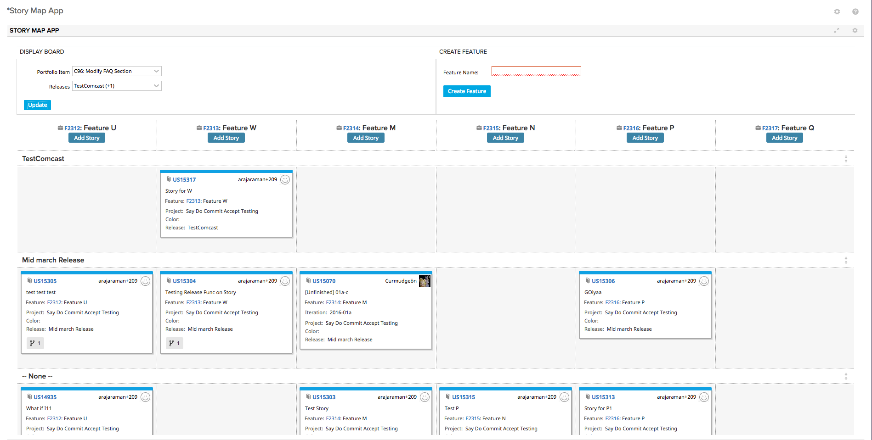Viewport: 872px width, 440px height.
Task: Add Story under Feature Q
Action: pos(785,138)
